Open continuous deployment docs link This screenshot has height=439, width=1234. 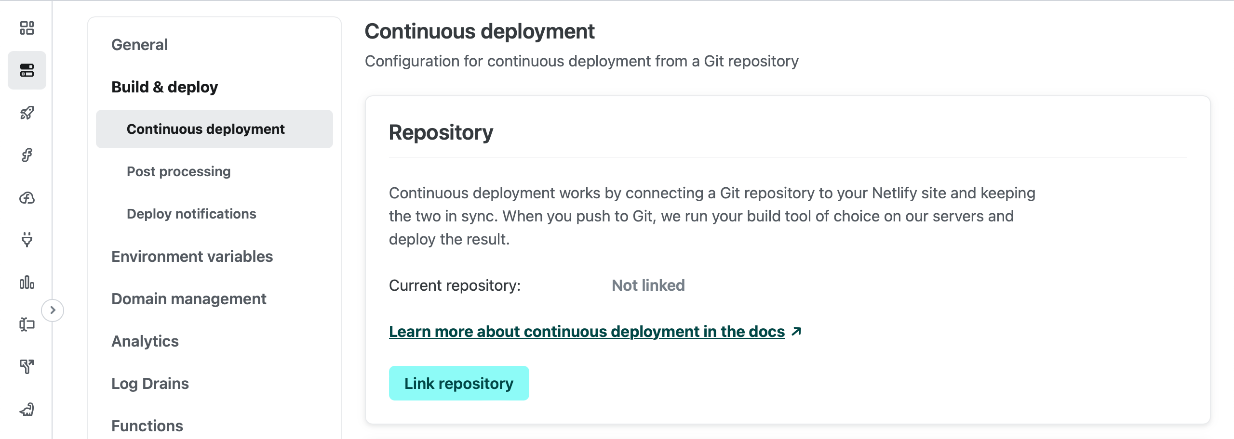coord(587,332)
